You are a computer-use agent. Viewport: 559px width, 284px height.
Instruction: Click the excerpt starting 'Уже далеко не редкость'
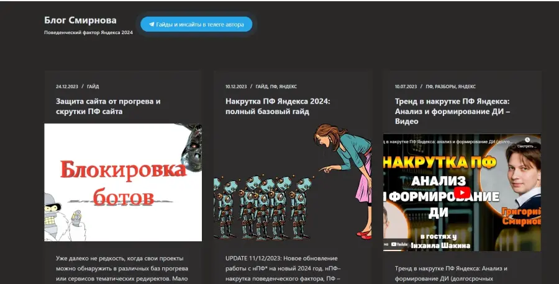point(122,268)
